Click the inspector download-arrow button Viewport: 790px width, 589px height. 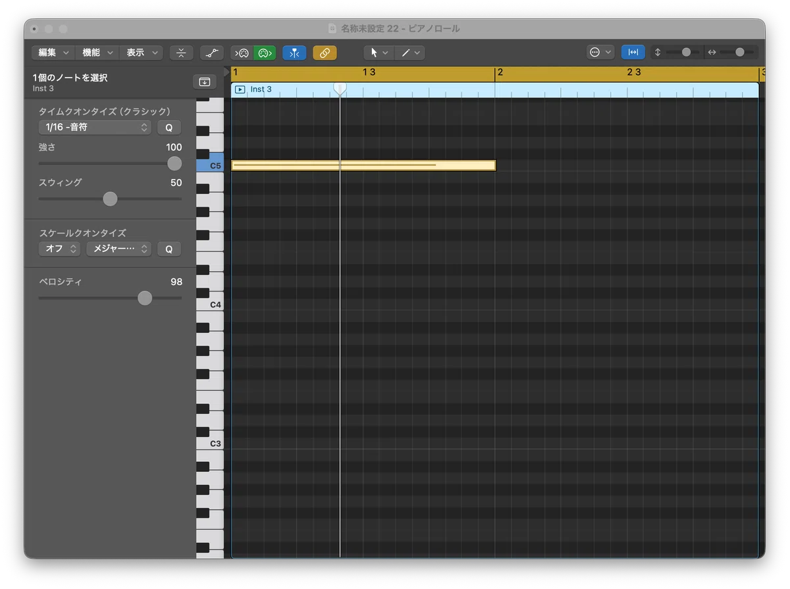click(205, 82)
